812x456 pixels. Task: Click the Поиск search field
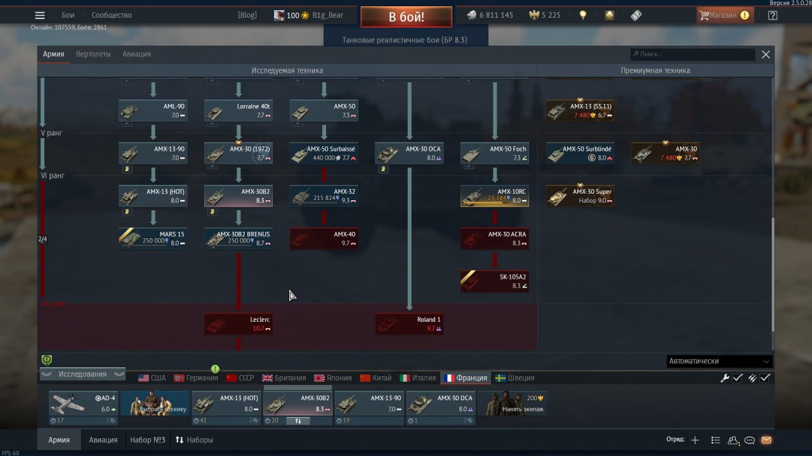(693, 54)
